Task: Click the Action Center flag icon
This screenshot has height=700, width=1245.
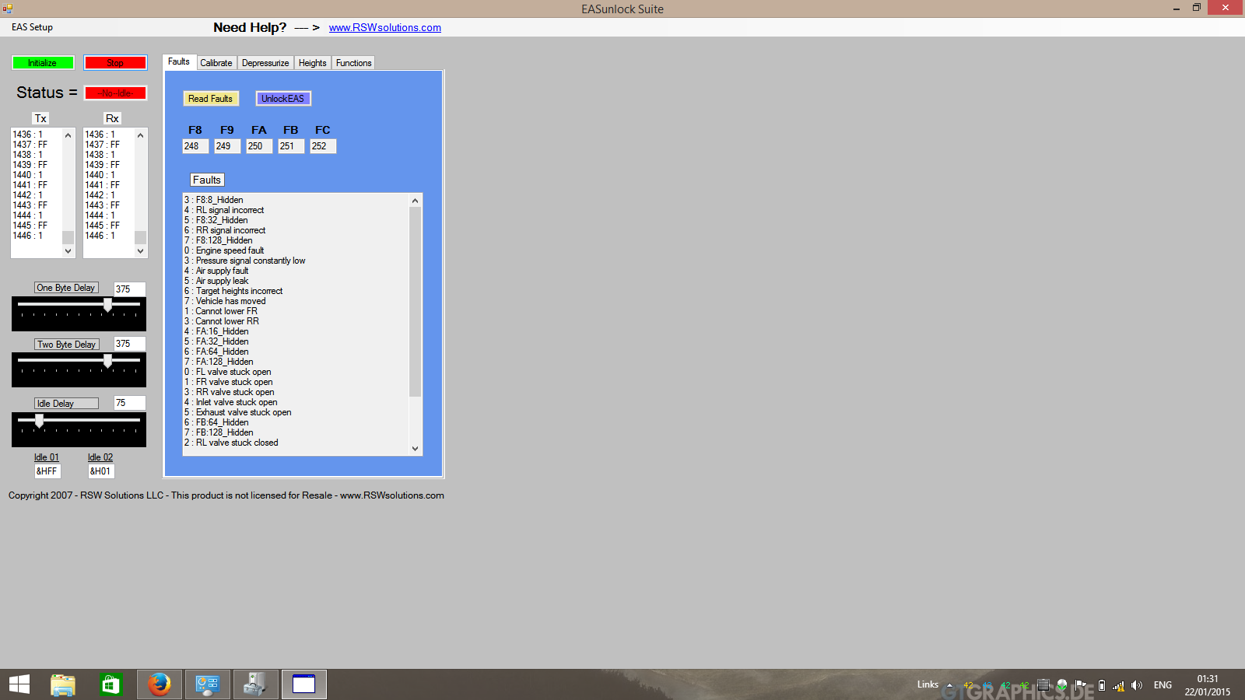Action: pyautogui.click(x=1080, y=685)
